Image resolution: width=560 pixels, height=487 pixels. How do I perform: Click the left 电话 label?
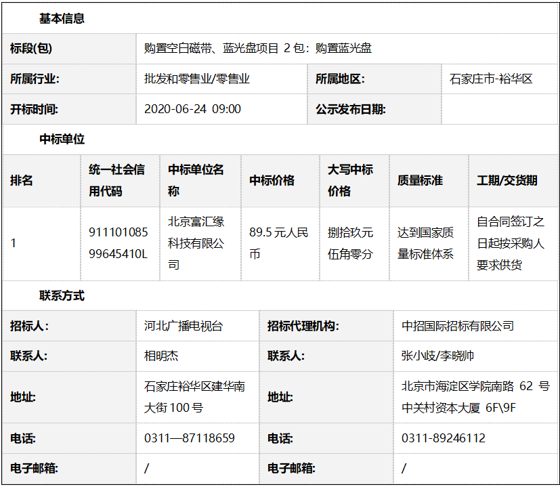point(23,438)
